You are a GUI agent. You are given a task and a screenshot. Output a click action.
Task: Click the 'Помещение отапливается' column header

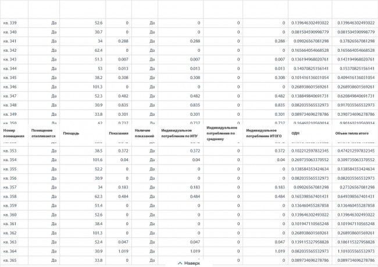coord(44,133)
